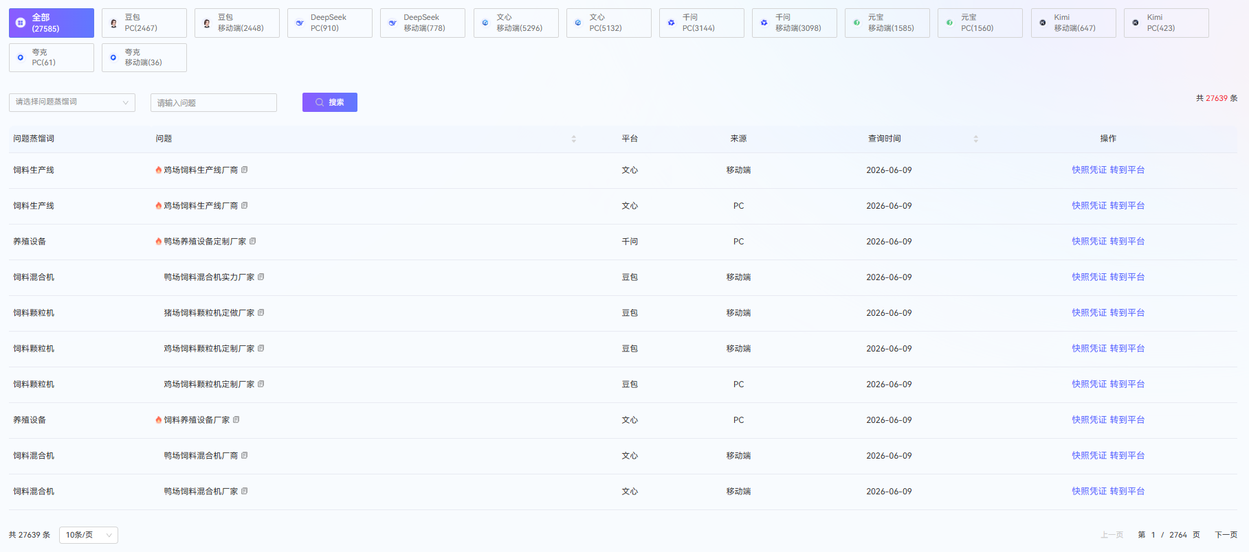Viewport: 1249px width, 552px height.
Task: Show the 文心 PC(5132) tab
Action: pos(609,23)
